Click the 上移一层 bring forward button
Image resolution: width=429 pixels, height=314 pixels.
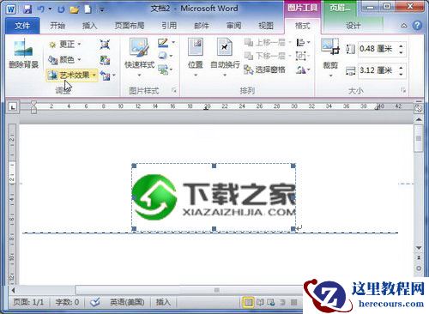[268, 43]
